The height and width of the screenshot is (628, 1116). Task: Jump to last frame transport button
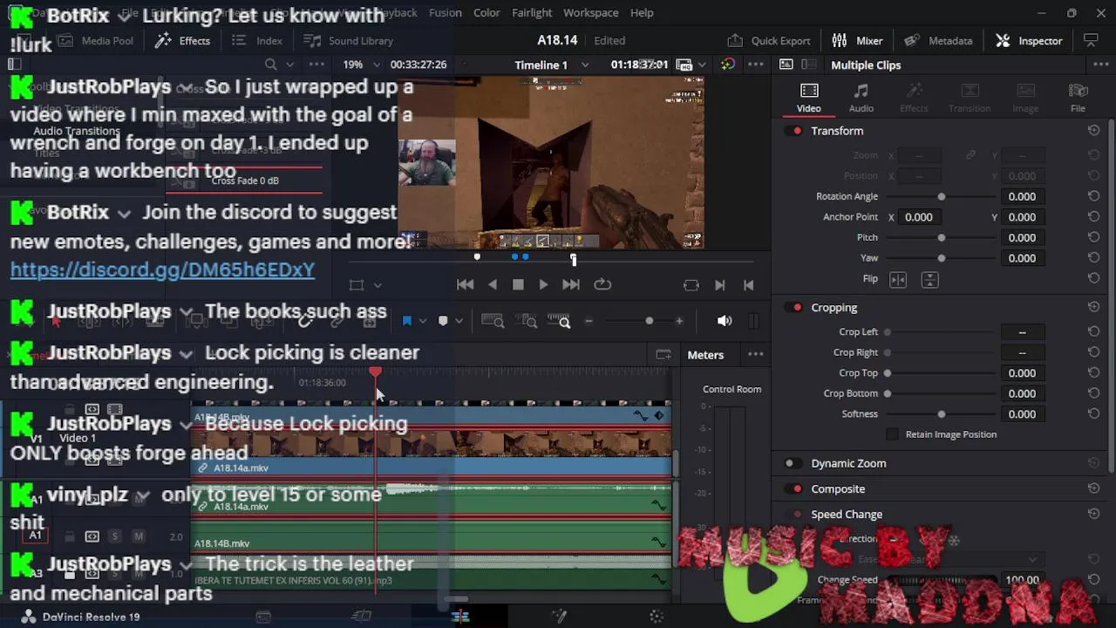click(x=571, y=284)
